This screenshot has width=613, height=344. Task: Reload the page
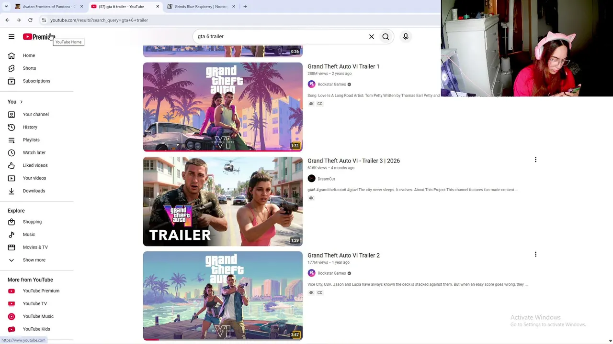(30, 20)
